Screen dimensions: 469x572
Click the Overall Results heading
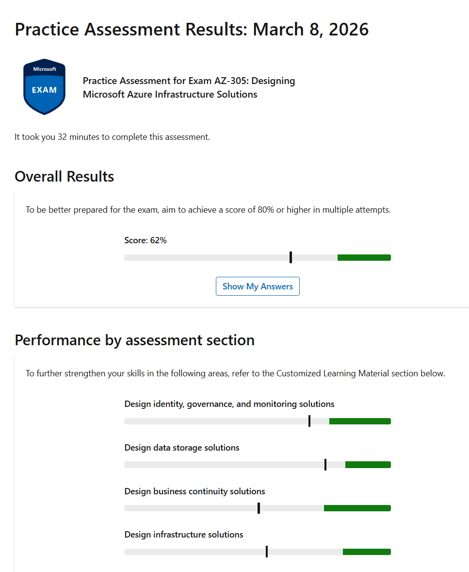64,177
